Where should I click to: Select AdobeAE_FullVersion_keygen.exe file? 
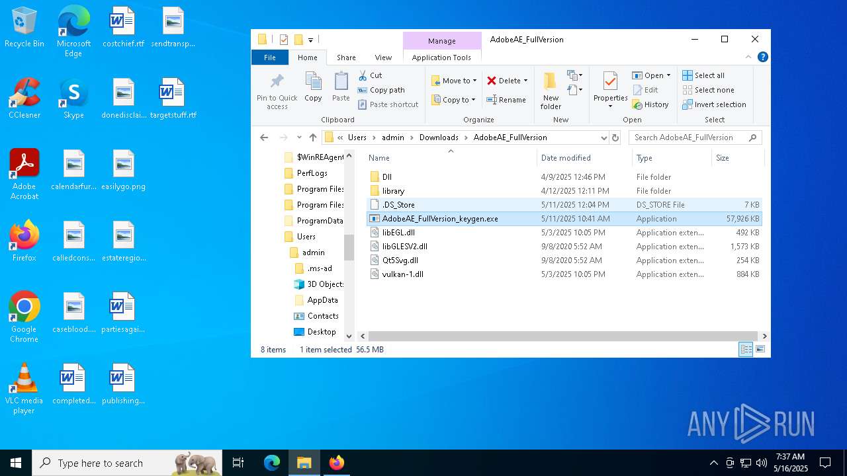(x=564, y=219)
